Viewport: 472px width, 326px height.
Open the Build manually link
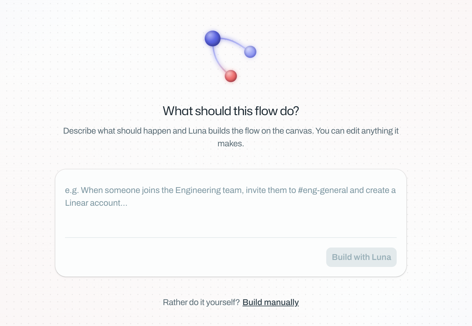(271, 302)
